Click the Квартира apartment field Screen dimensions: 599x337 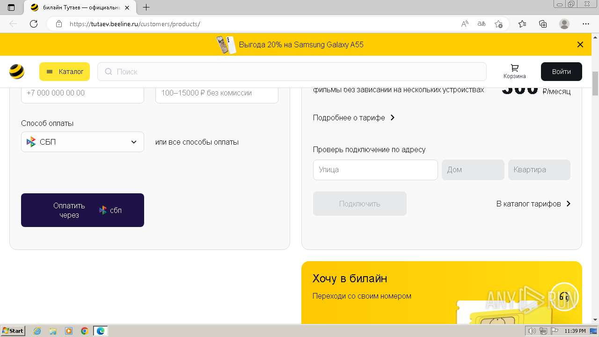click(539, 170)
